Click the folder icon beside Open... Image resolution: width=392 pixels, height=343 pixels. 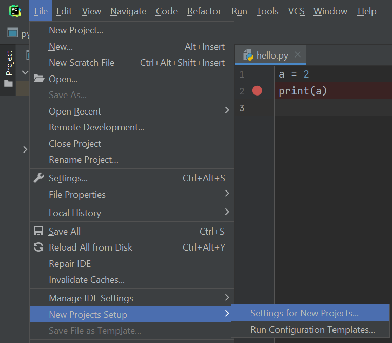[x=39, y=79]
